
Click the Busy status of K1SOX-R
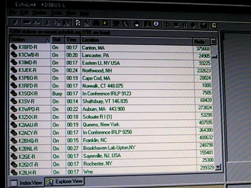[57, 94]
